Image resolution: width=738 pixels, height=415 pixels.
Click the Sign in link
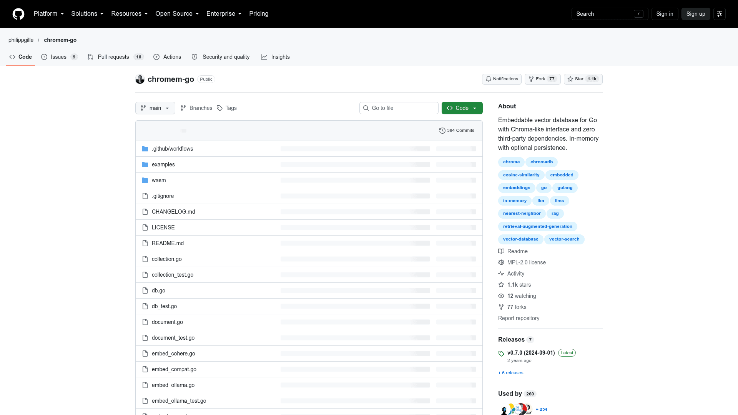click(665, 14)
